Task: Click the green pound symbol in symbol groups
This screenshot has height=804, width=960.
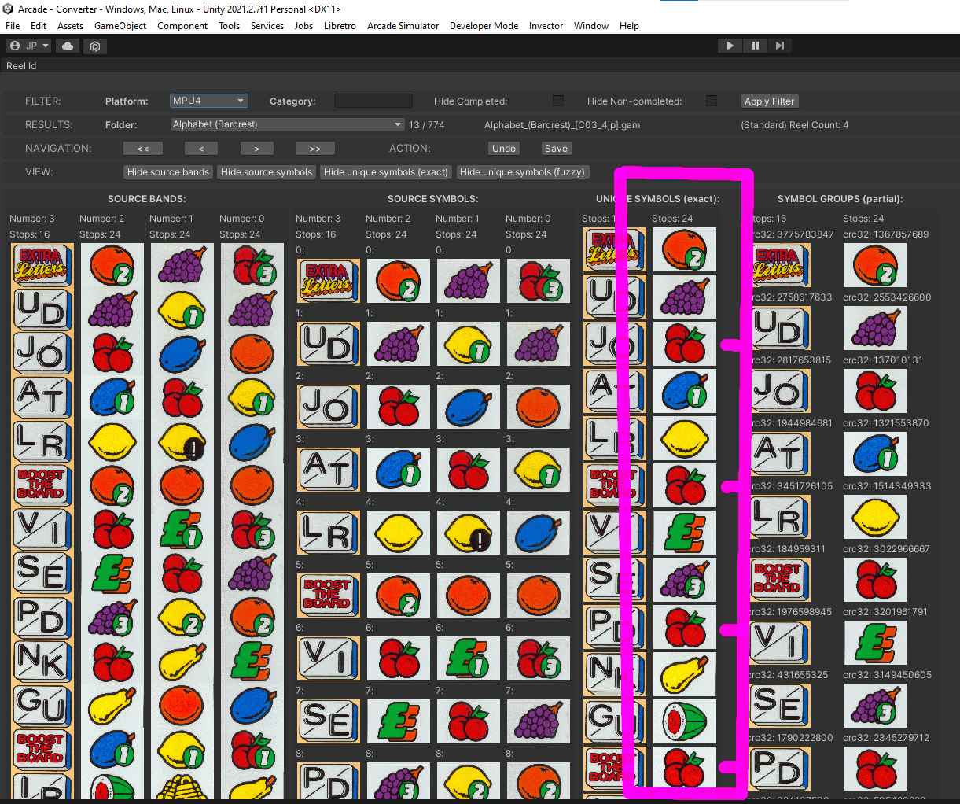Action: click(875, 643)
